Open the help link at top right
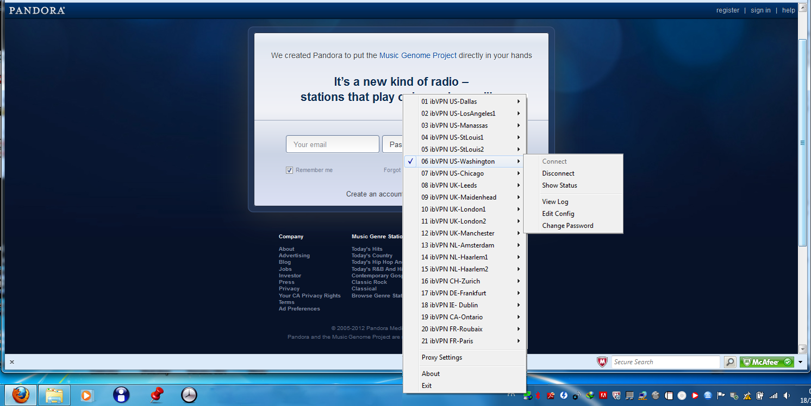This screenshot has width=811, height=406. pos(789,10)
